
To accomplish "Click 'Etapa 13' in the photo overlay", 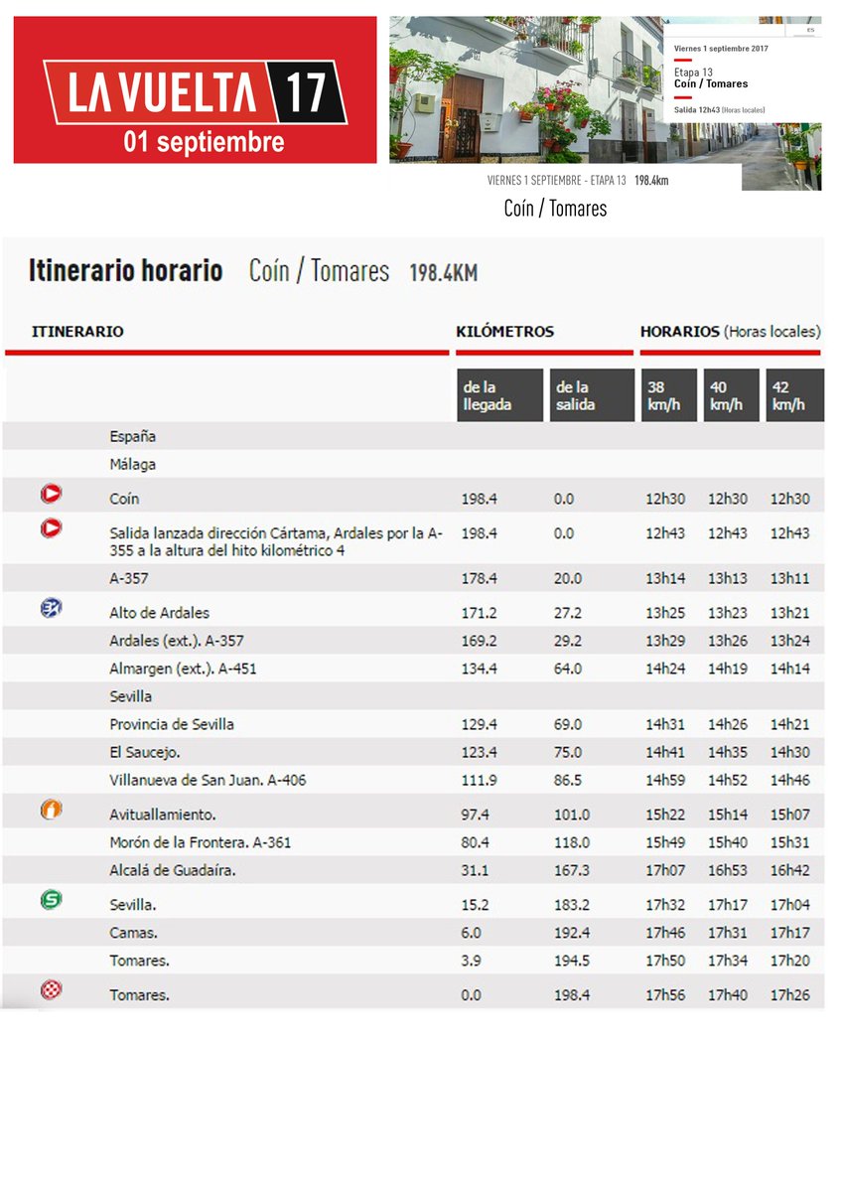I will coord(693,73).
